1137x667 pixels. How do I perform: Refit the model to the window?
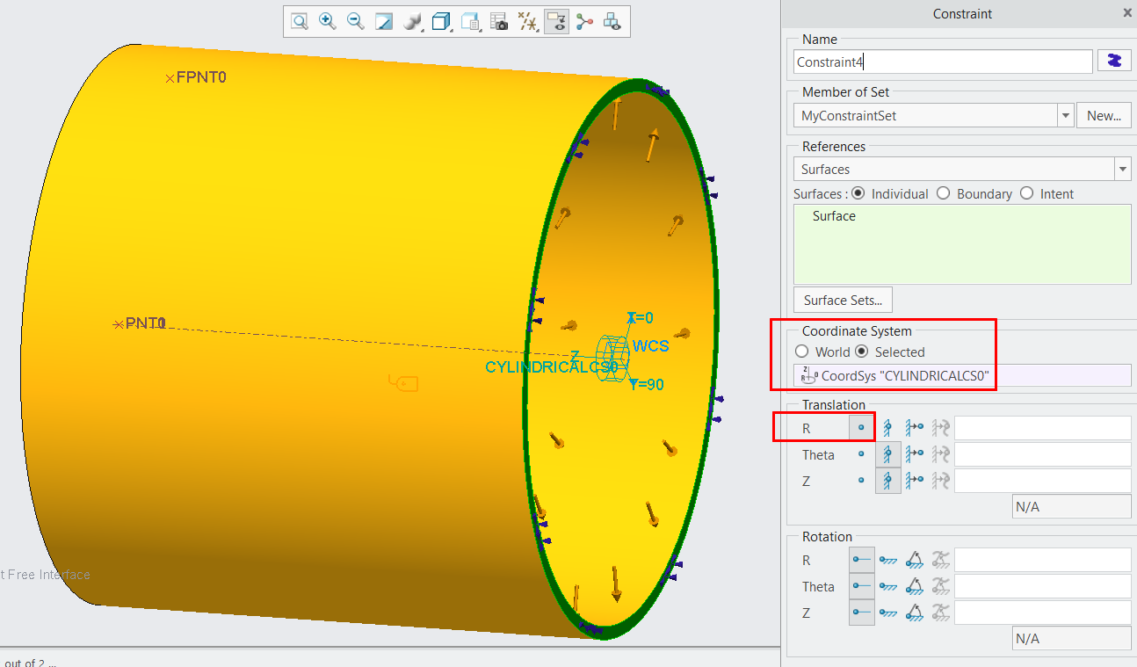click(383, 21)
